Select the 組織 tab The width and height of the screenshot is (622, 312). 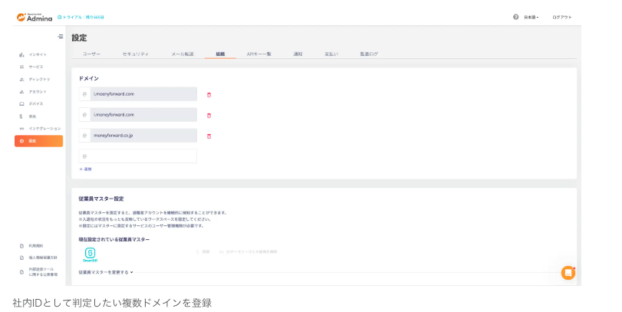(x=220, y=54)
